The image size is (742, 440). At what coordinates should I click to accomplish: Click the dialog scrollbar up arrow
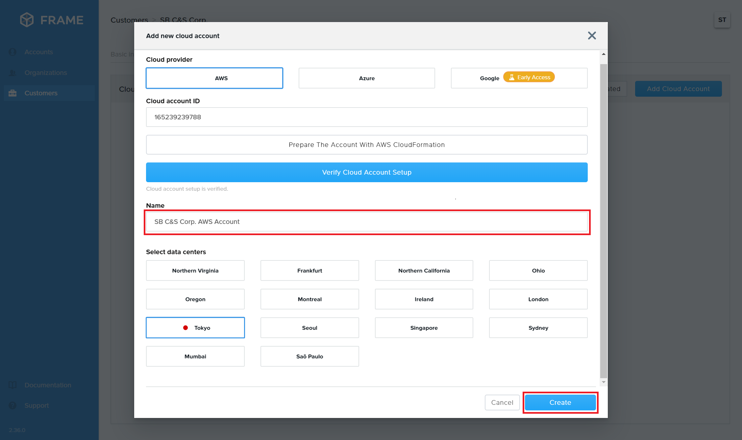pos(604,54)
